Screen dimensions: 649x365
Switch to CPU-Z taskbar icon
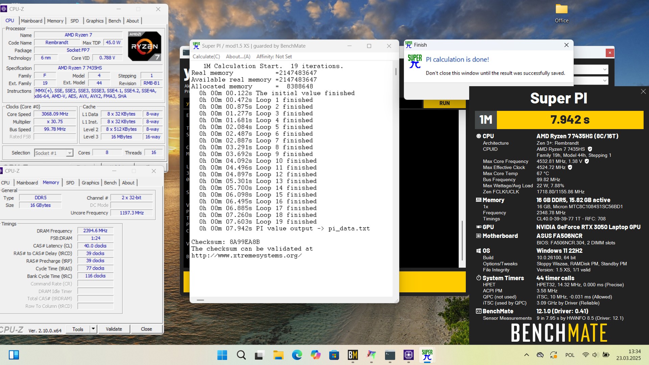click(408, 355)
